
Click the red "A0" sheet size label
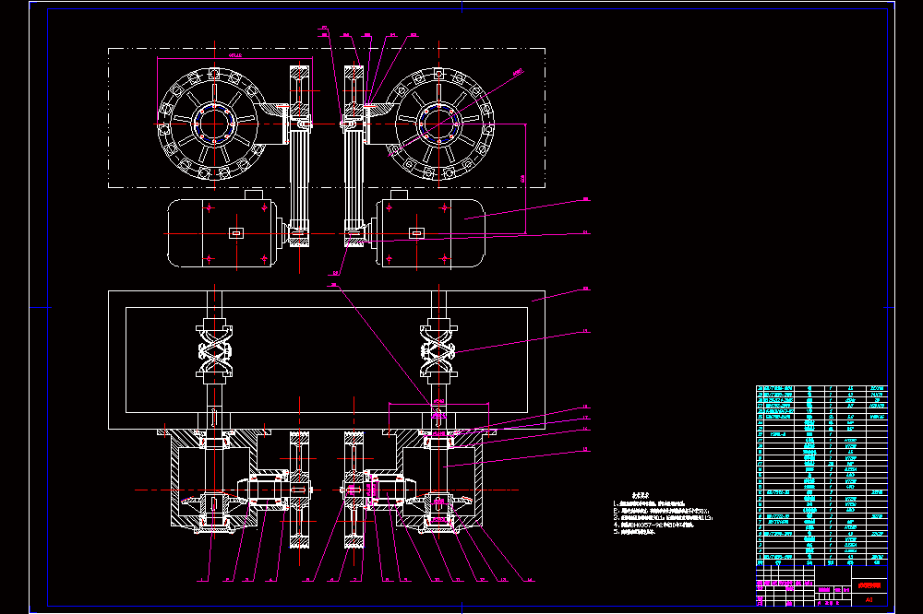pos(869,600)
